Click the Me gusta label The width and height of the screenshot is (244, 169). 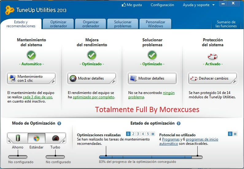(134, 5)
